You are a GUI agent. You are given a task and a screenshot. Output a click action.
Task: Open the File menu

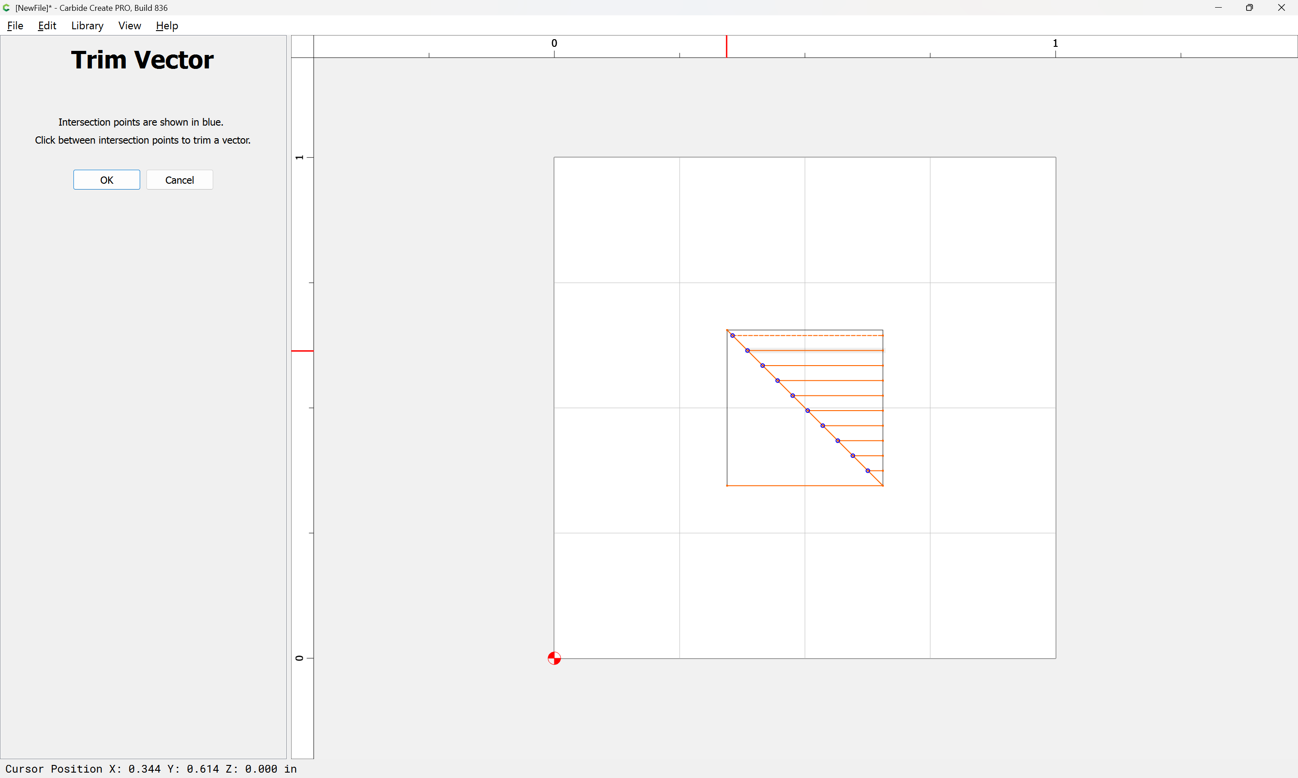pyautogui.click(x=15, y=26)
